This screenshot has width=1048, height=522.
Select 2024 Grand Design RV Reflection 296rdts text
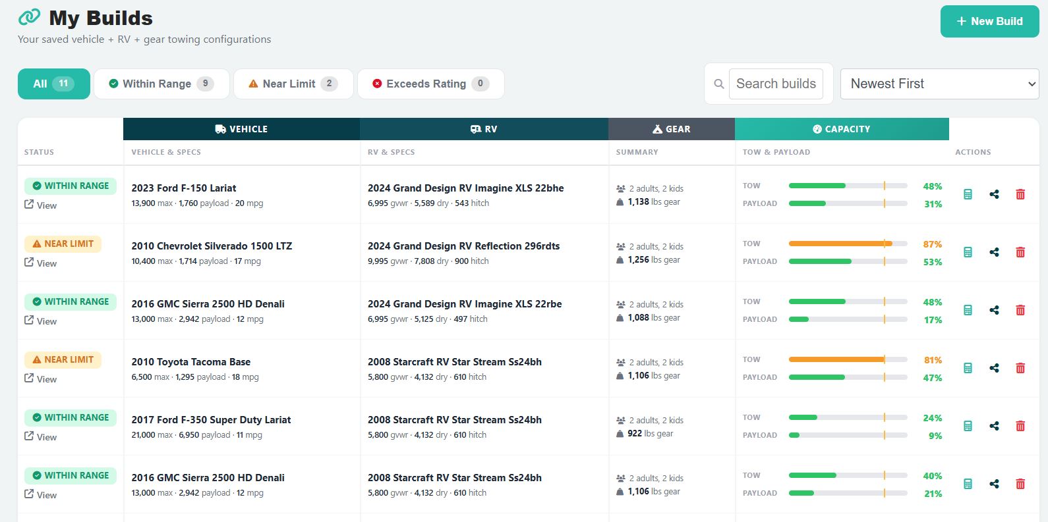coord(463,246)
